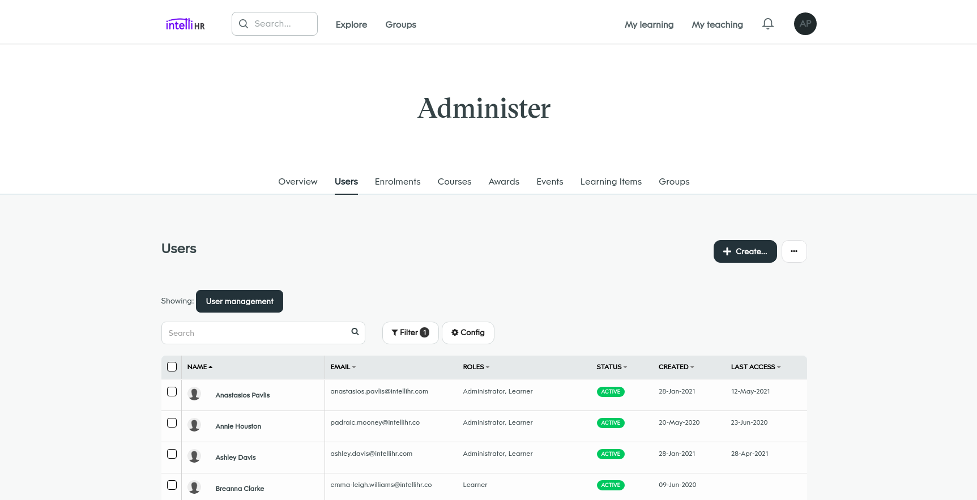Open the notifications bell
The height and width of the screenshot is (500, 977).
click(767, 24)
